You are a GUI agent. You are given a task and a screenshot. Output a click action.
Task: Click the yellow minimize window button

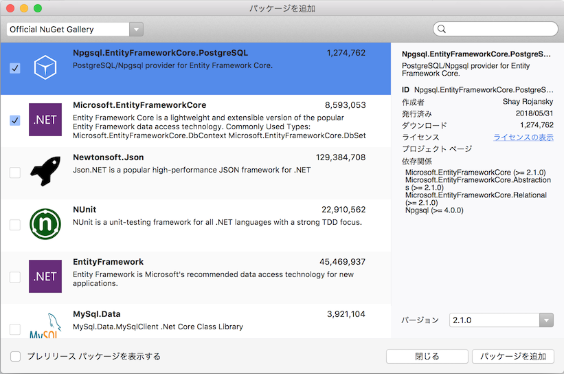tap(24, 8)
